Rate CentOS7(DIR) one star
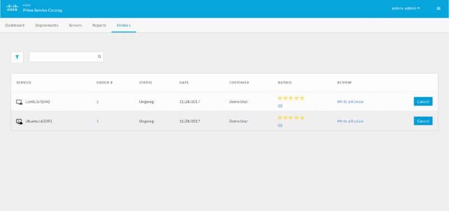The height and width of the screenshot is (211, 449). coord(280,98)
